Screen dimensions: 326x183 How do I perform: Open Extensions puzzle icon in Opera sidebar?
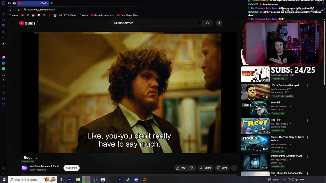pos(3,99)
